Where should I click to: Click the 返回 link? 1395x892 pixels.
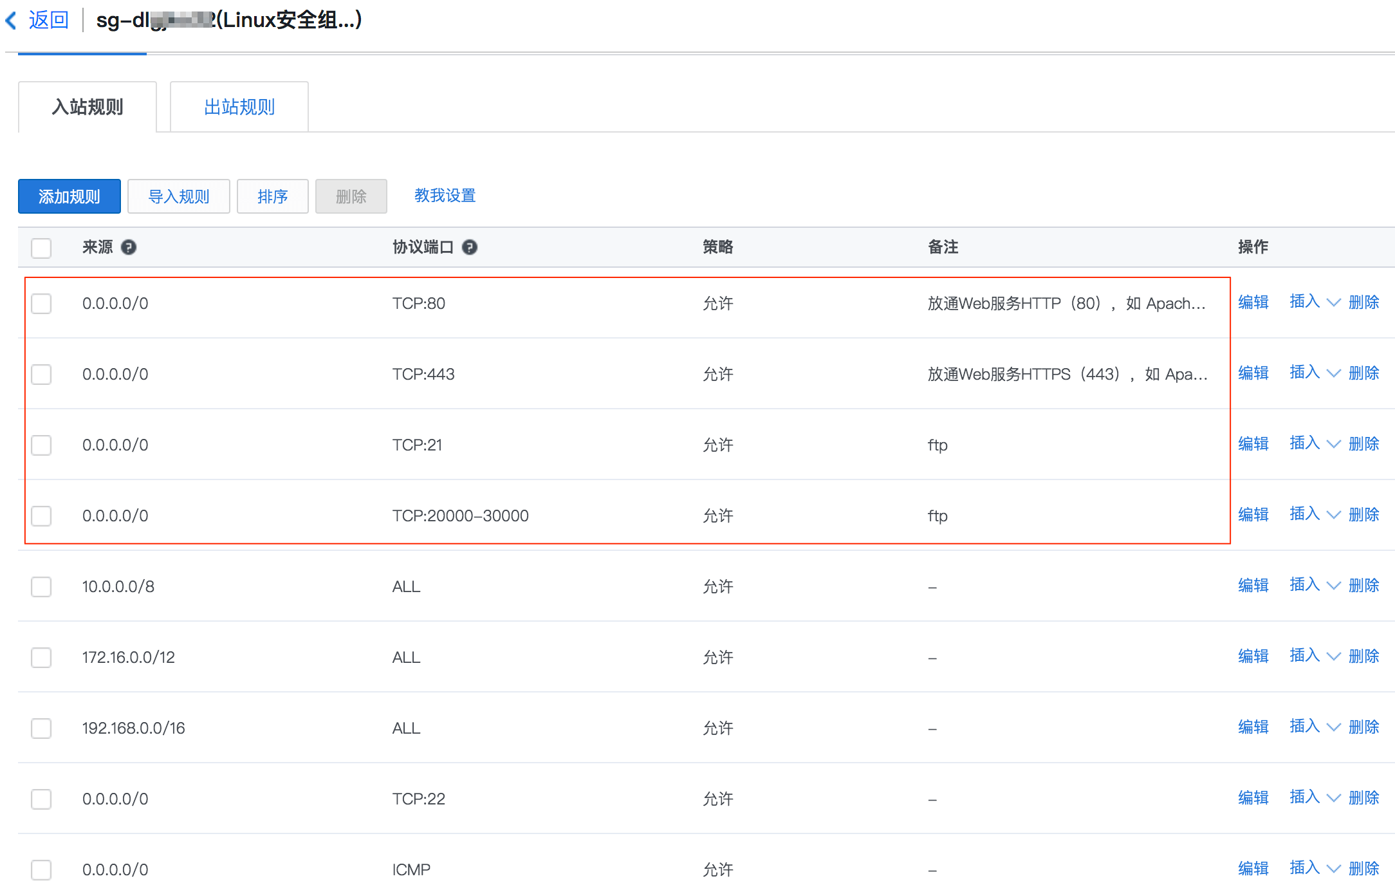point(49,20)
